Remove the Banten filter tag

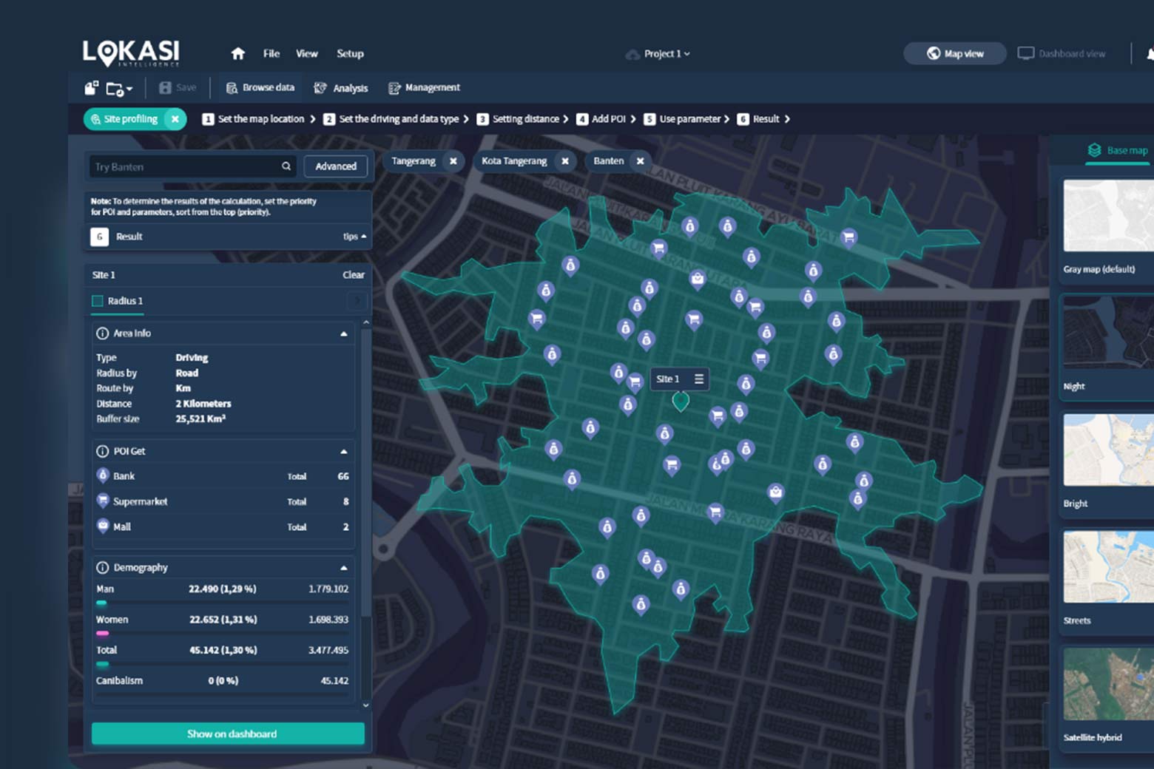pyautogui.click(x=641, y=161)
